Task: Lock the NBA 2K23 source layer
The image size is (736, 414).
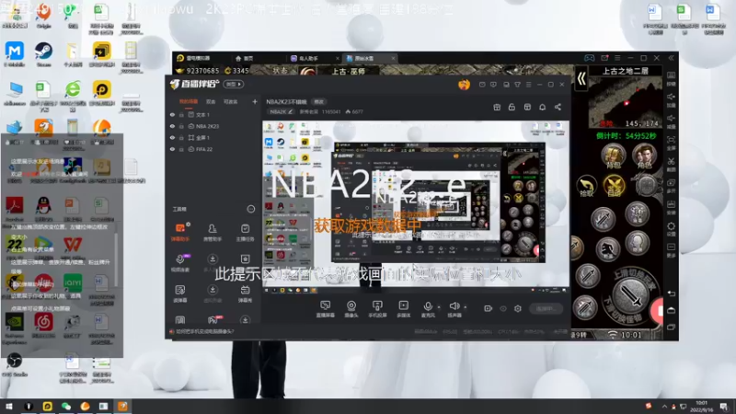Action: pos(181,126)
